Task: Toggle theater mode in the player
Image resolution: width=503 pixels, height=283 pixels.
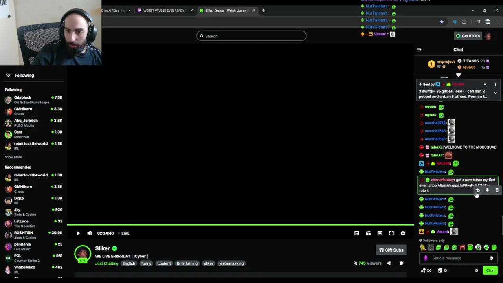Action: coord(380,233)
